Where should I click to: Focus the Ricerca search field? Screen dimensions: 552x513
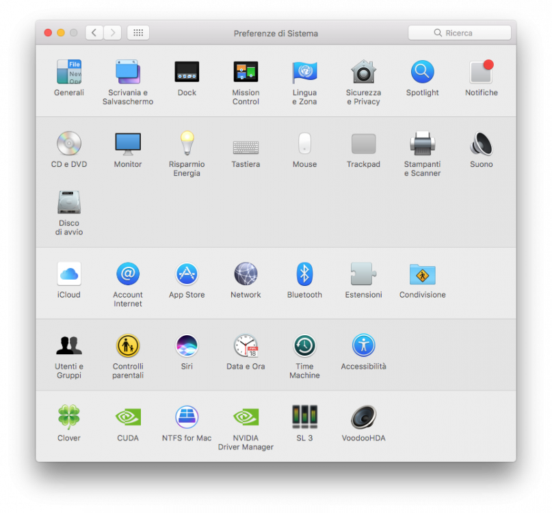pyautogui.click(x=460, y=33)
